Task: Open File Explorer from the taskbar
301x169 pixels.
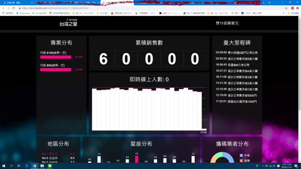Action: click(x=42, y=166)
